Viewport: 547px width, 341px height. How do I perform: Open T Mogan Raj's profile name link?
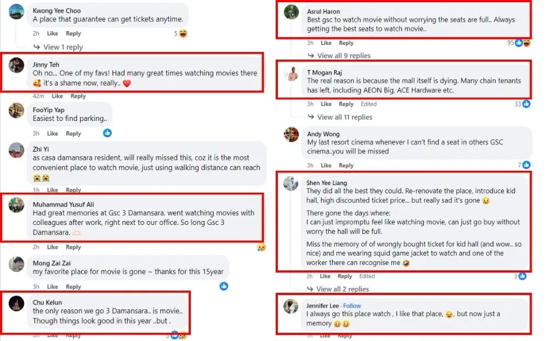tap(324, 72)
